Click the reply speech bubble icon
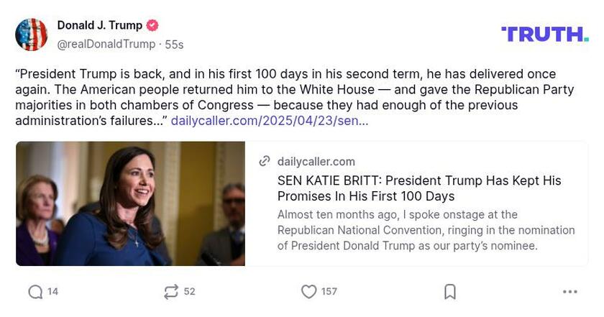 click(35, 291)
